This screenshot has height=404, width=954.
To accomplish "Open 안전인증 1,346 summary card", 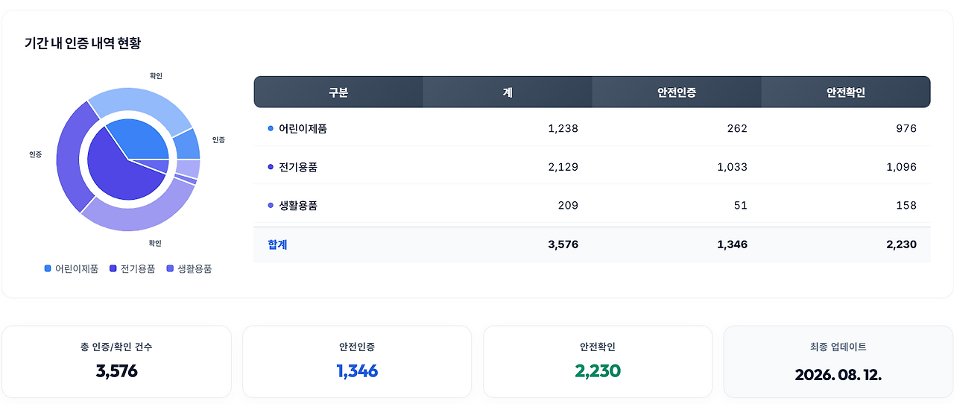I will click(x=357, y=362).
